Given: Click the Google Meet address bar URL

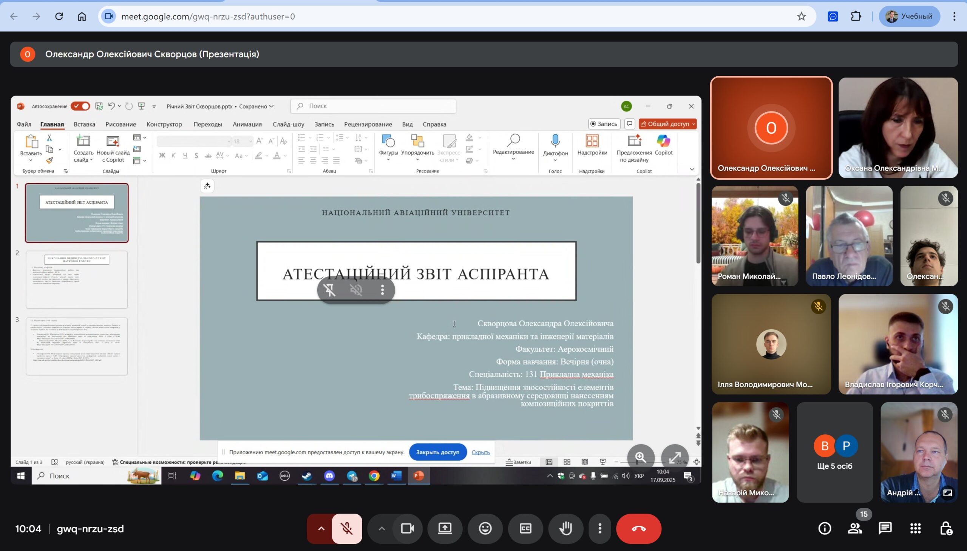Looking at the screenshot, I should pos(208,16).
